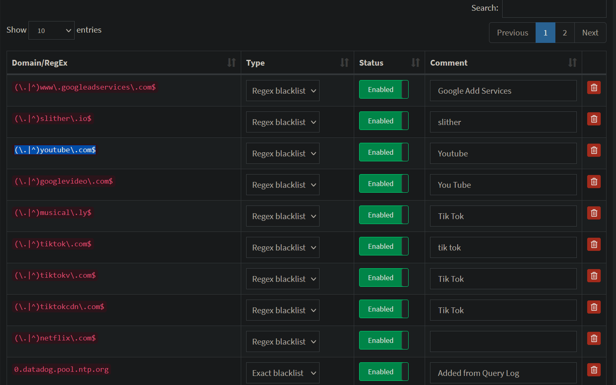Viewport: 616px width, 385px height.
Task: Disable the googlevideo.com rule
Action: click(x=384, y=184)
